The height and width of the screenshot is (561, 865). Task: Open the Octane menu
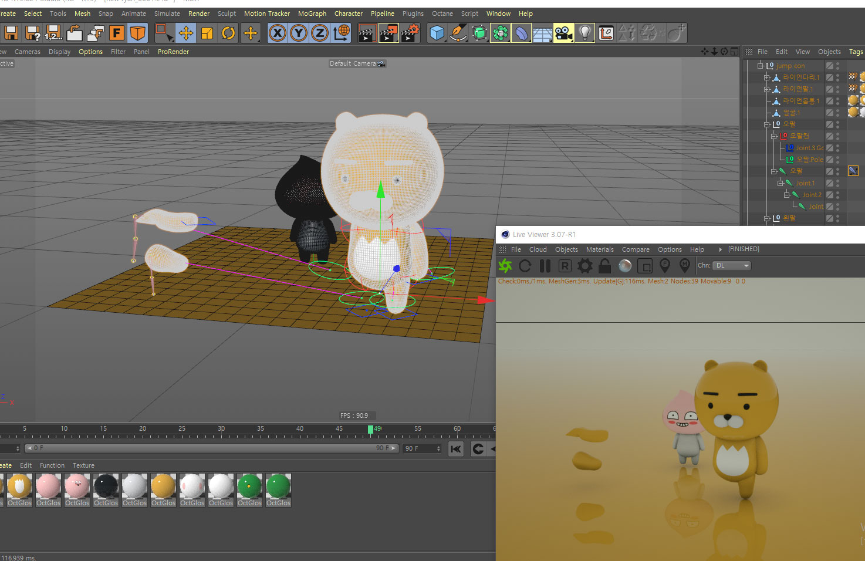click(442, 13)
